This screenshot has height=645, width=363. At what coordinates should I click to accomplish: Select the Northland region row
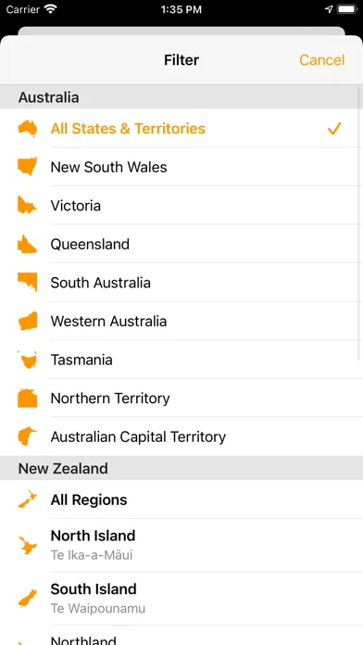[x=181, y=636]
